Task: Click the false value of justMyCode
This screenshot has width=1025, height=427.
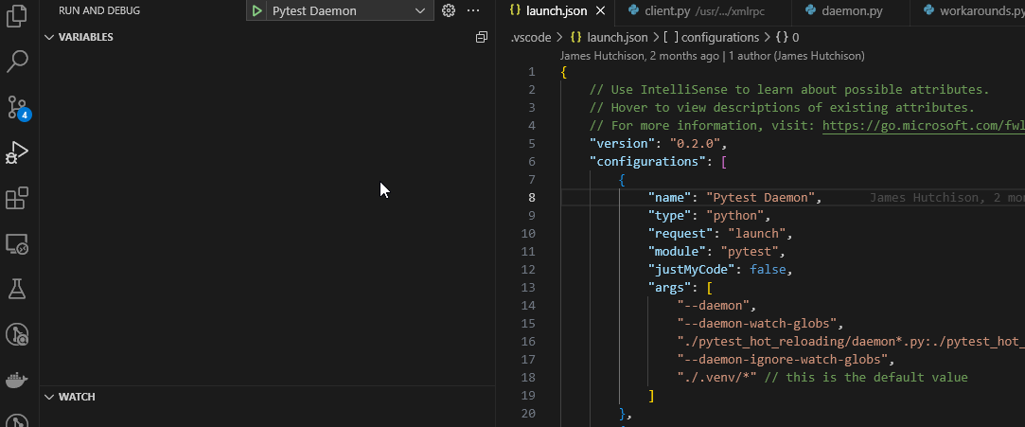Action: [768, 270]
